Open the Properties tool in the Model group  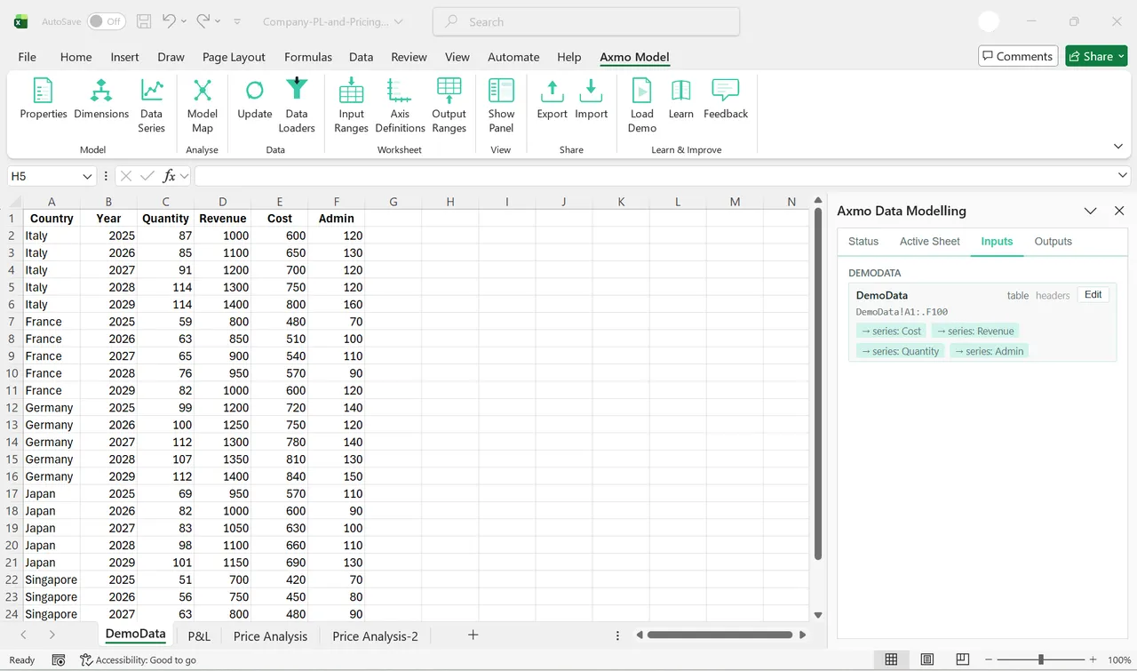pyautogui.click(x=44, y=99)
